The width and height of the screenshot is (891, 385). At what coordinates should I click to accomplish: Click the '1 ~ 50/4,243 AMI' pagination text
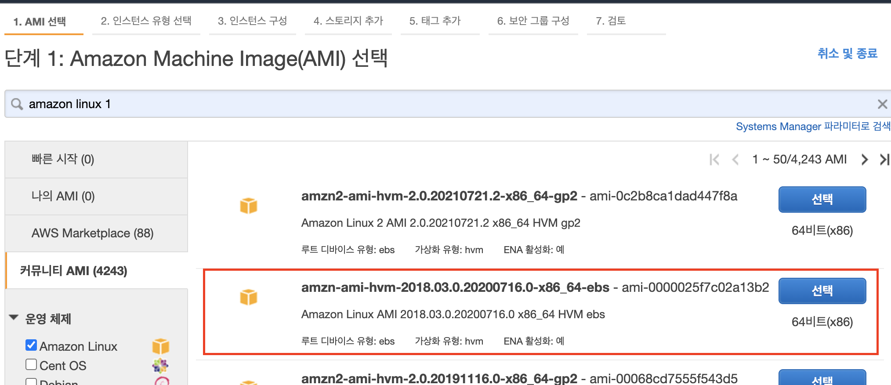[x=800, y=160]
